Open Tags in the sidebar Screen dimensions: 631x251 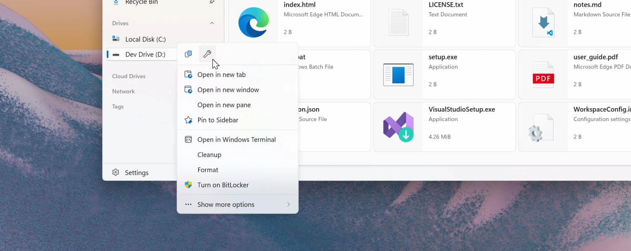pyautogui.click(x=117, y=107)
